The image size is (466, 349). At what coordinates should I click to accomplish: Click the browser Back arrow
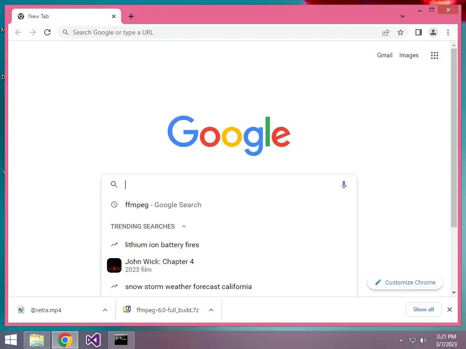tap(18, 32)
